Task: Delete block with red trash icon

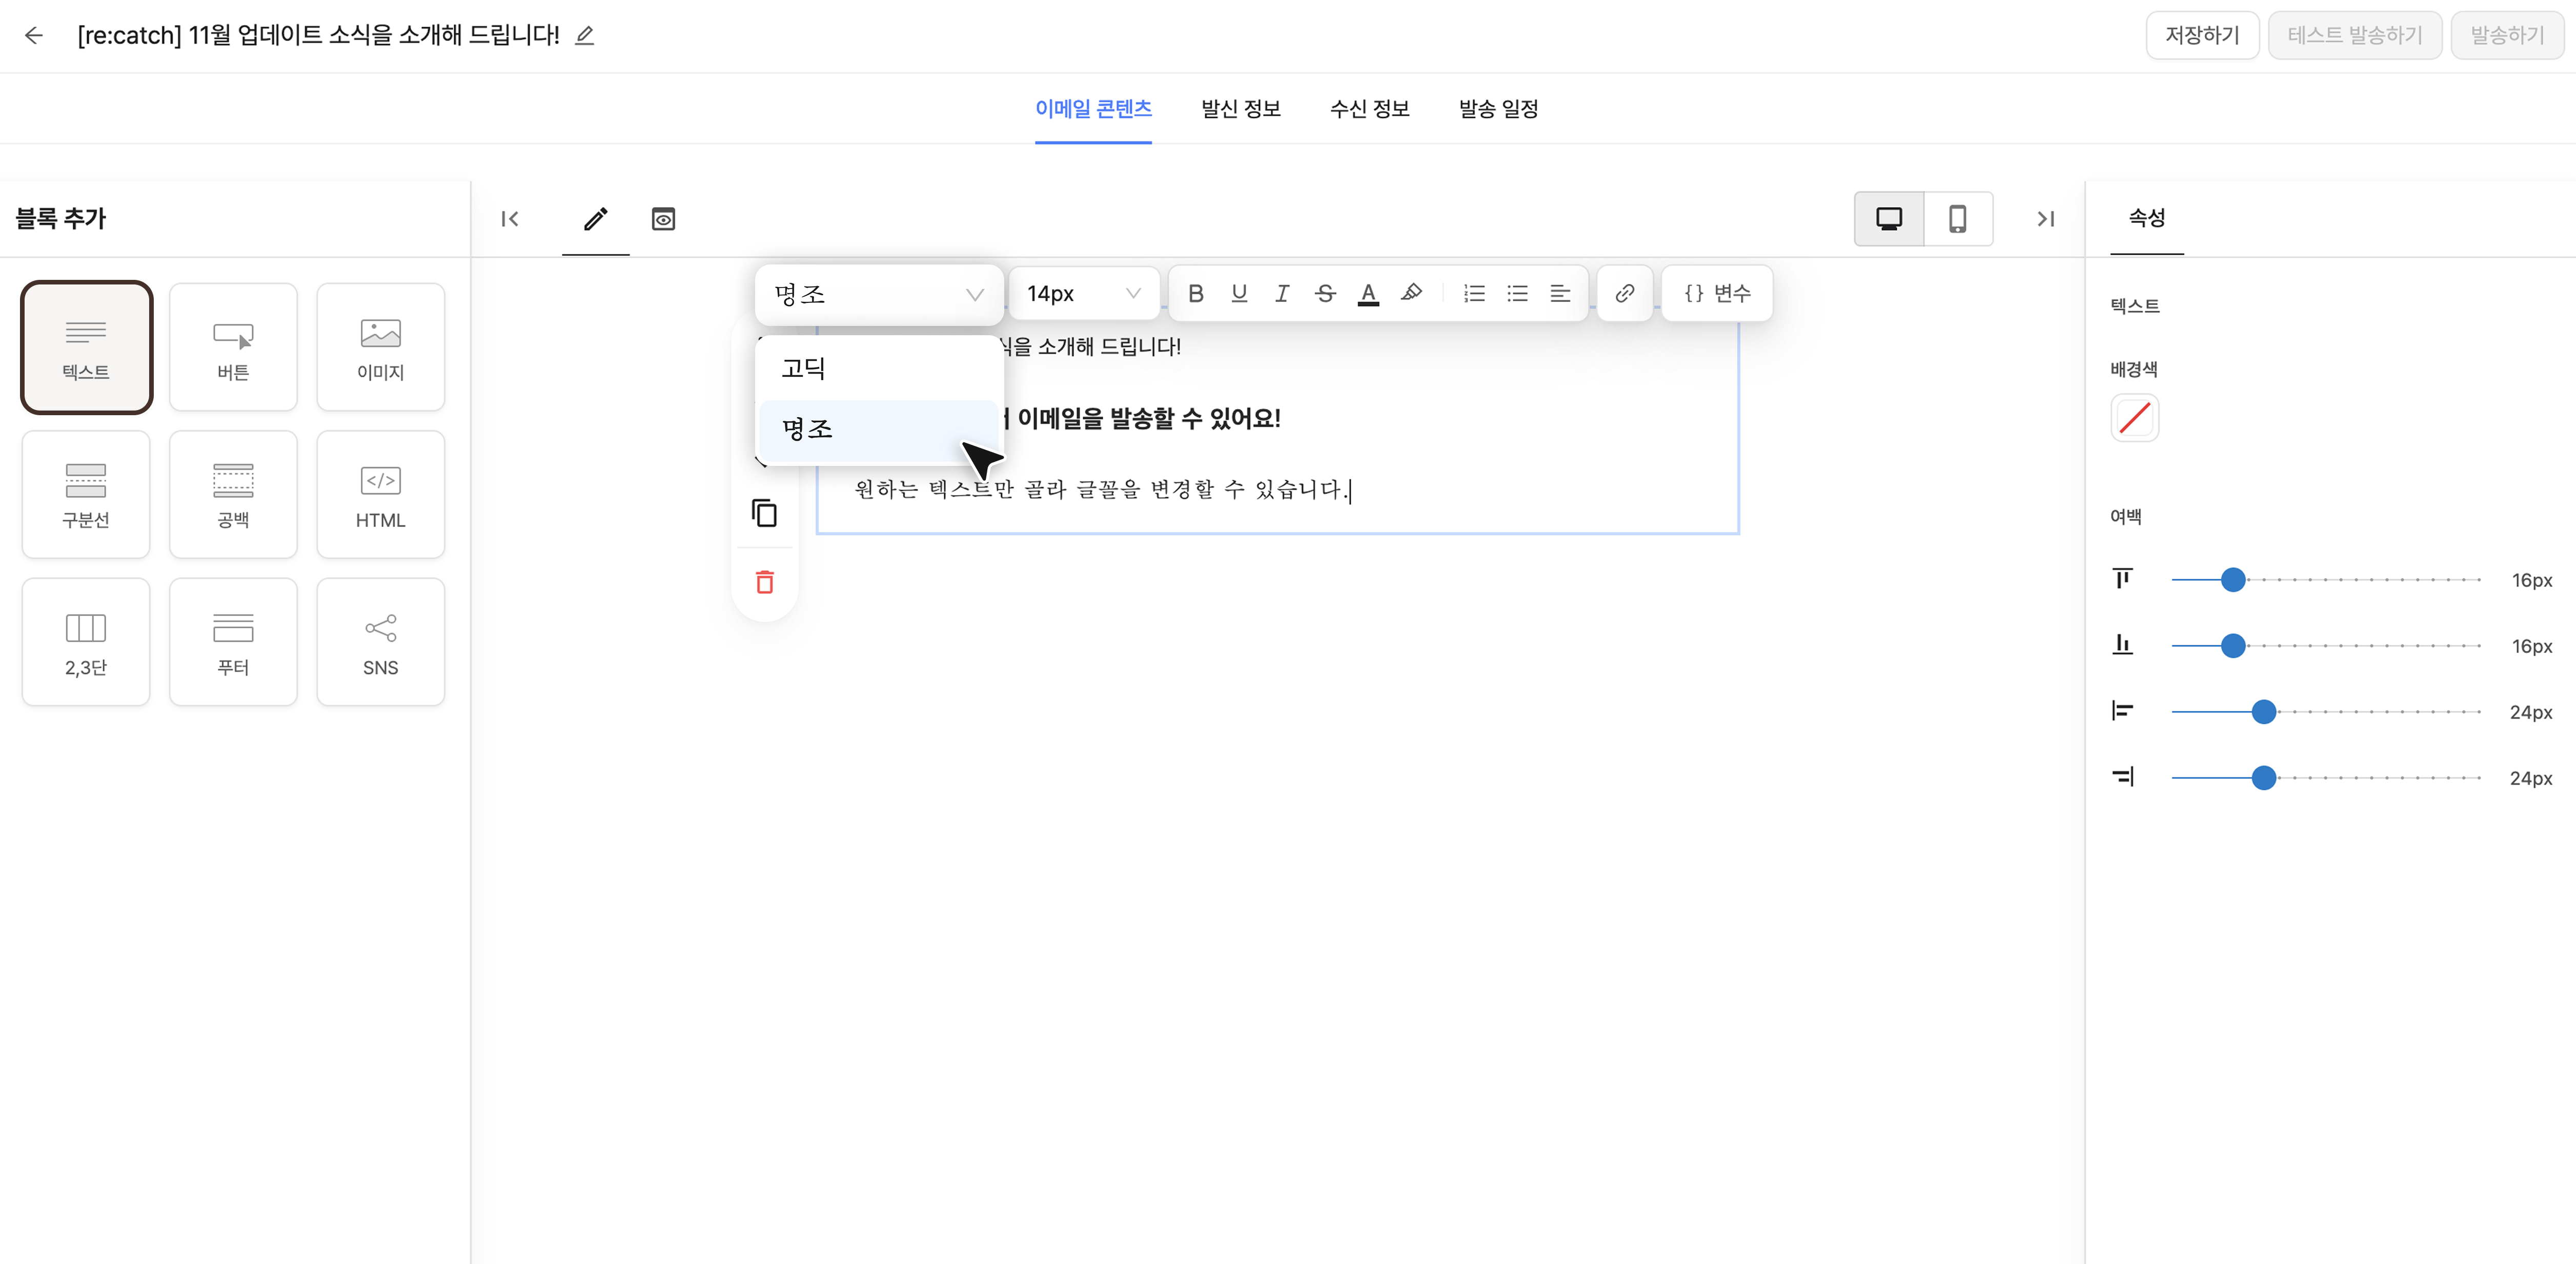Action: 765,582
